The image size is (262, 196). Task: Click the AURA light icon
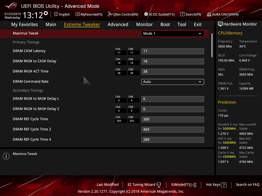point(209,14)
